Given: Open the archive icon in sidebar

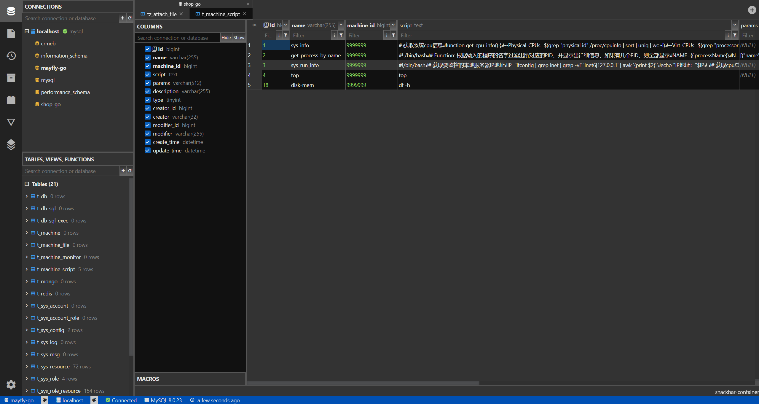Looking at the screenshot, I should tap(11, 78).
